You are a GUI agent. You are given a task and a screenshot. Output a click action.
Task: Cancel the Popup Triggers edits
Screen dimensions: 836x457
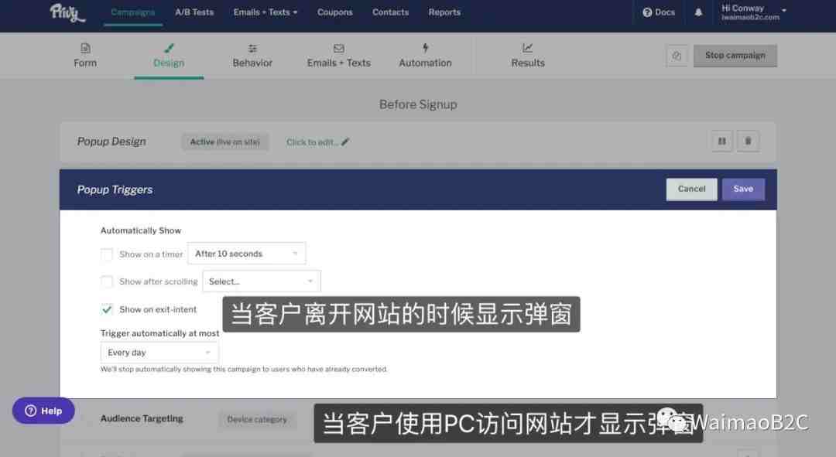click(x=691, y=189)
